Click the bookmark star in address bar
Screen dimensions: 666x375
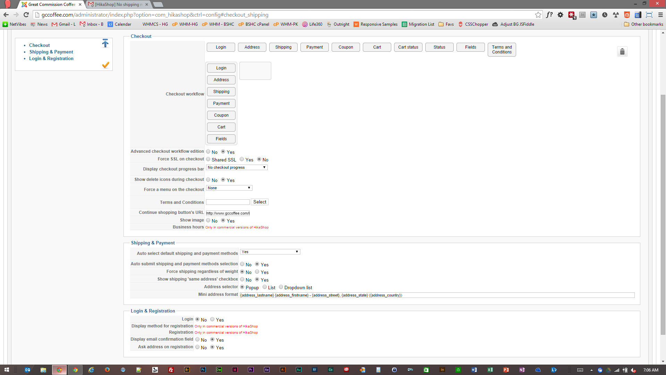point(538,15)
